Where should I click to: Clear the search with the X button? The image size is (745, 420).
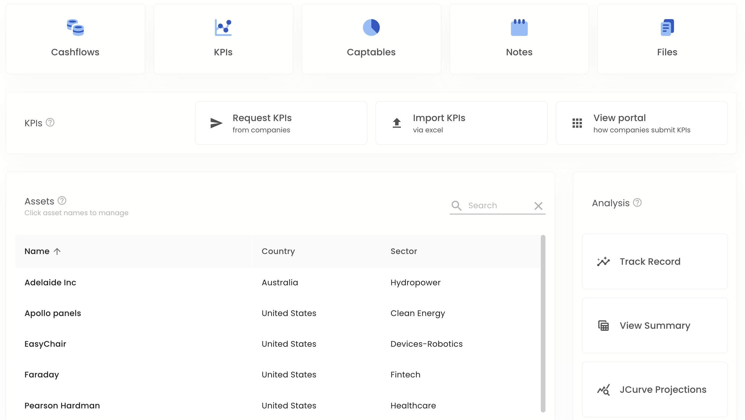[x=538, y=206]
